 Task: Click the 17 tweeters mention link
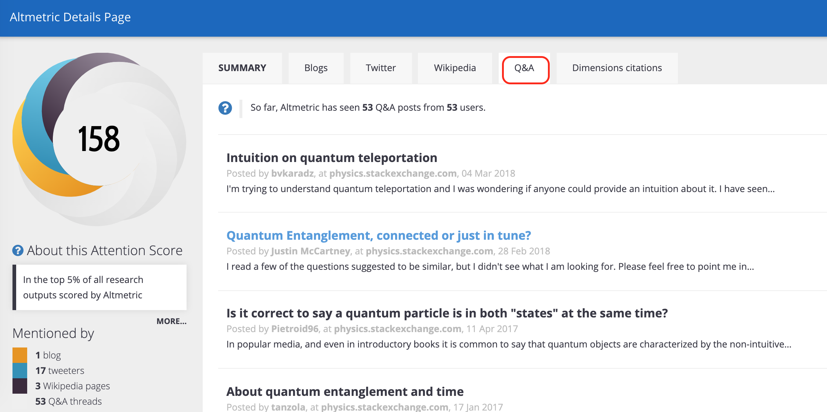click(x=60, y=371)
